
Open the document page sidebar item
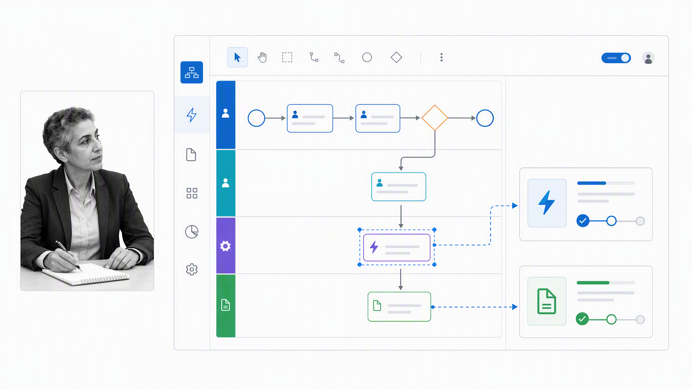tap(191, 155)
